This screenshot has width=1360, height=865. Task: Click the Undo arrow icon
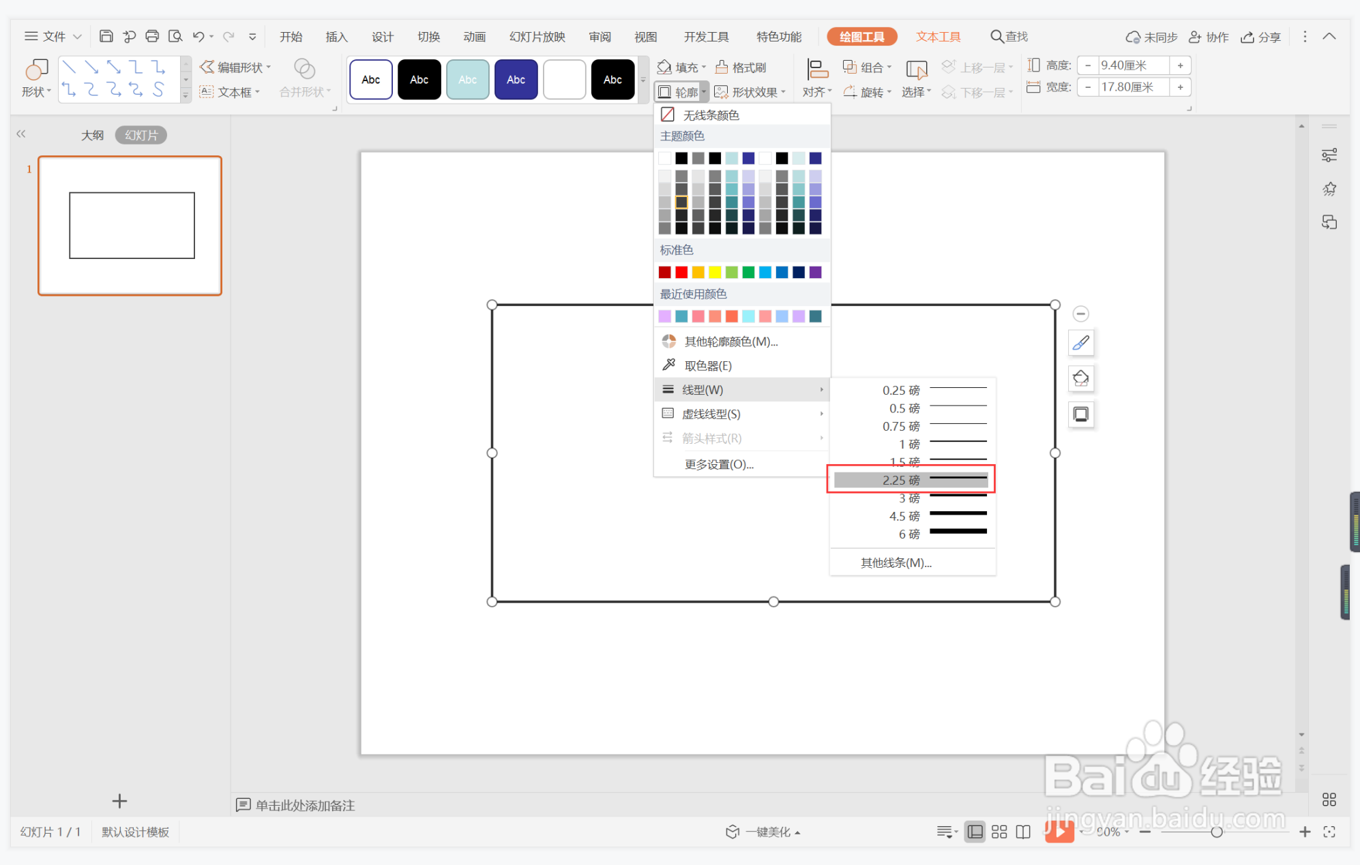click(198, 36)
